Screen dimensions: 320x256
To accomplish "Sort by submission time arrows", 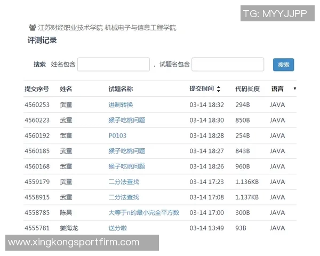I will pyautogui.click(x=219, y=89).
